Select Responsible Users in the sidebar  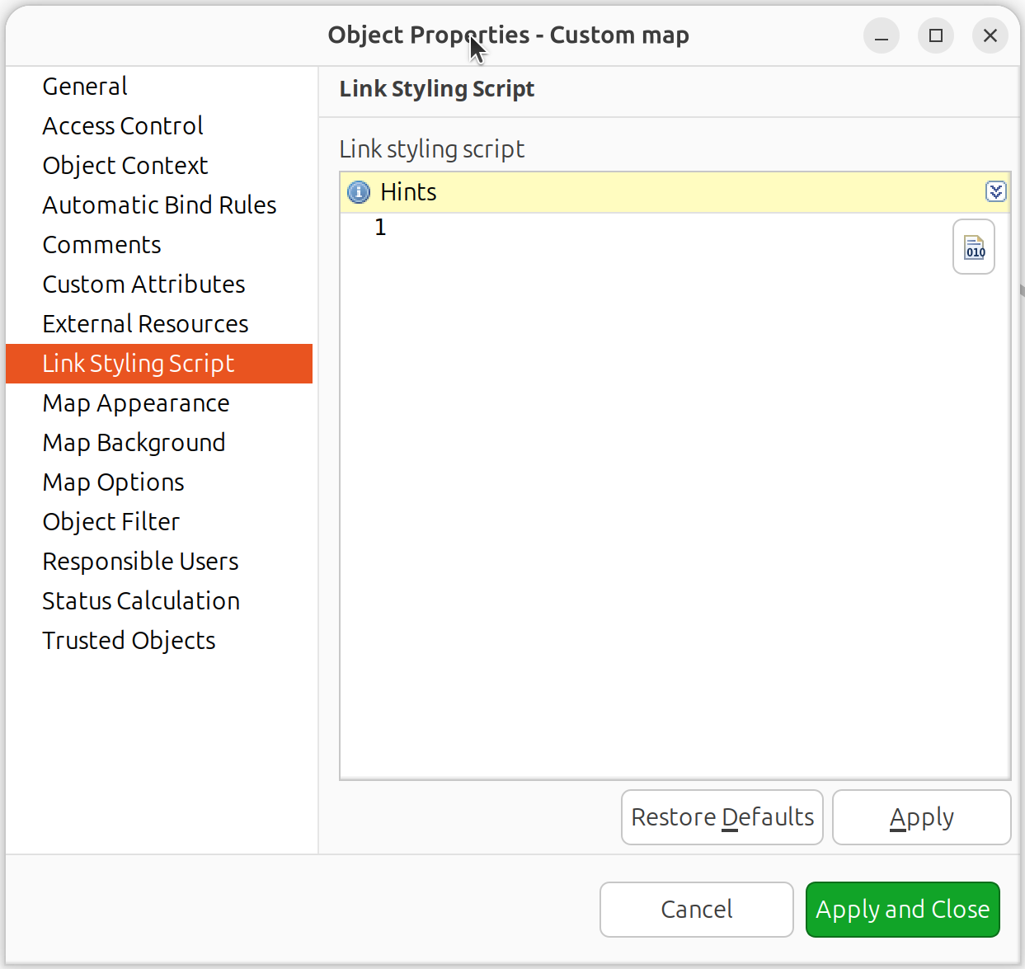click(140, 561)
